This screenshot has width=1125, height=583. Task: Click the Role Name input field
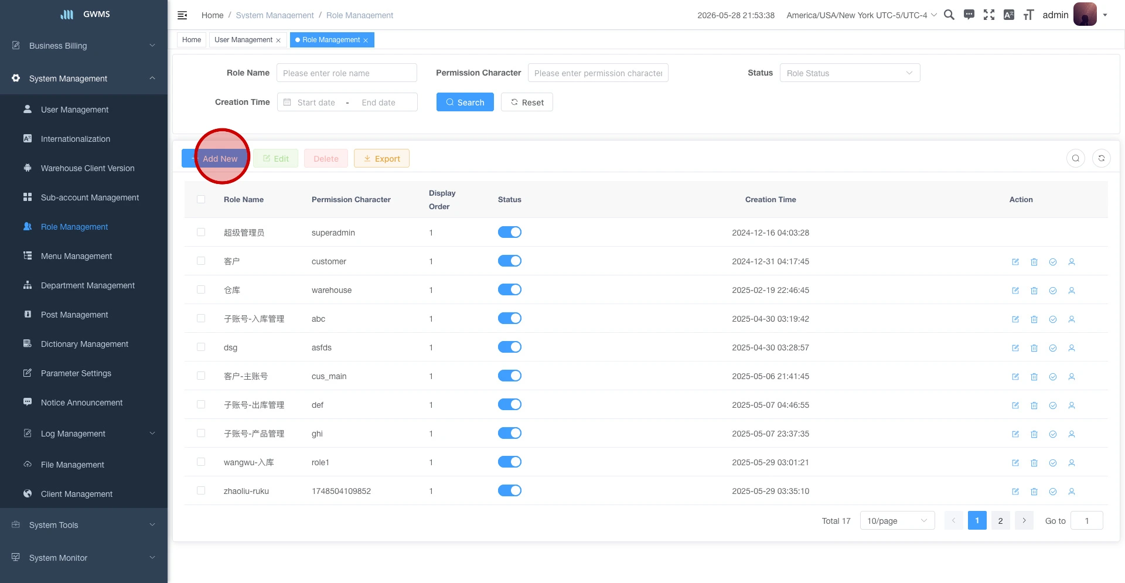tap(347, 73)
